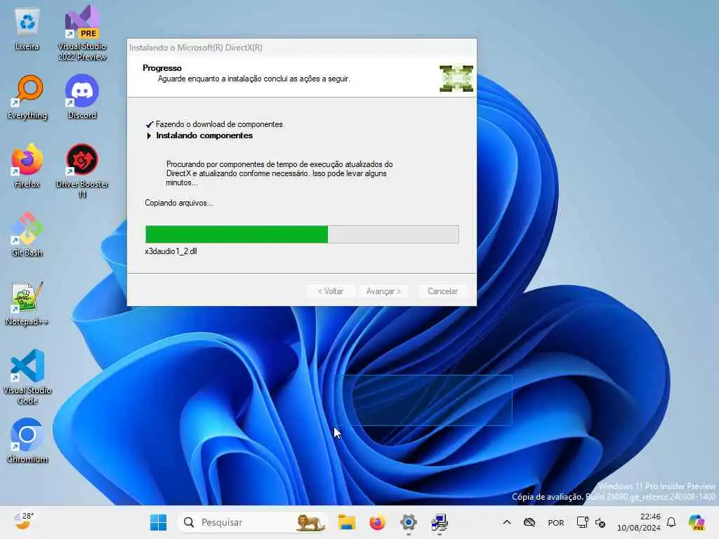Select the Driver Booster 11 desktop icon

(82, 171)
